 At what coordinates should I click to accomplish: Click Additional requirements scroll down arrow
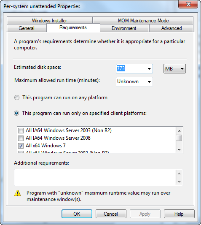[179, 182]
